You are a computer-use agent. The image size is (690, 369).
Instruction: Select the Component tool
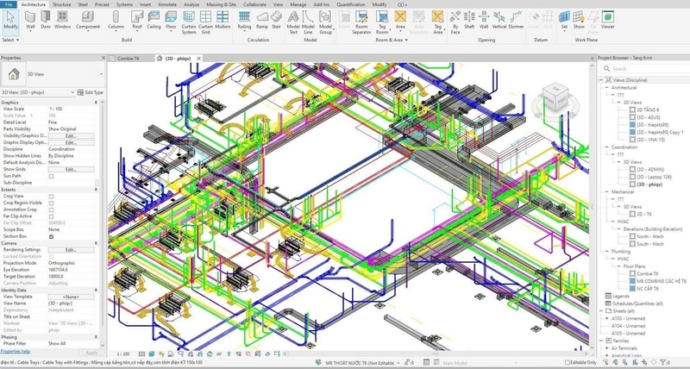click(88, 21)
